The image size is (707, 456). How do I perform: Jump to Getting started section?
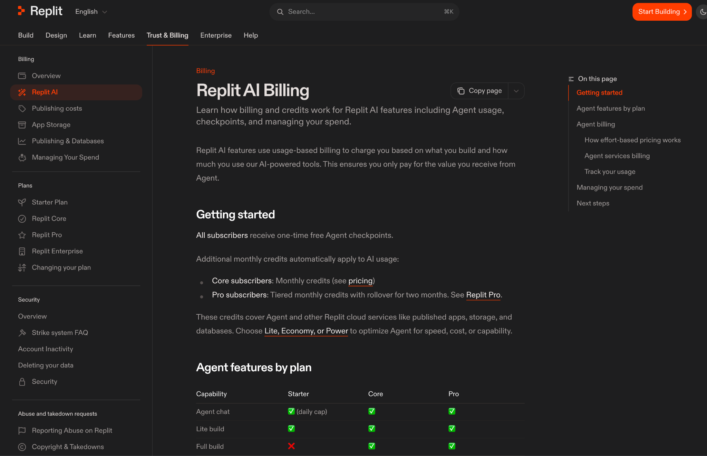599,93
